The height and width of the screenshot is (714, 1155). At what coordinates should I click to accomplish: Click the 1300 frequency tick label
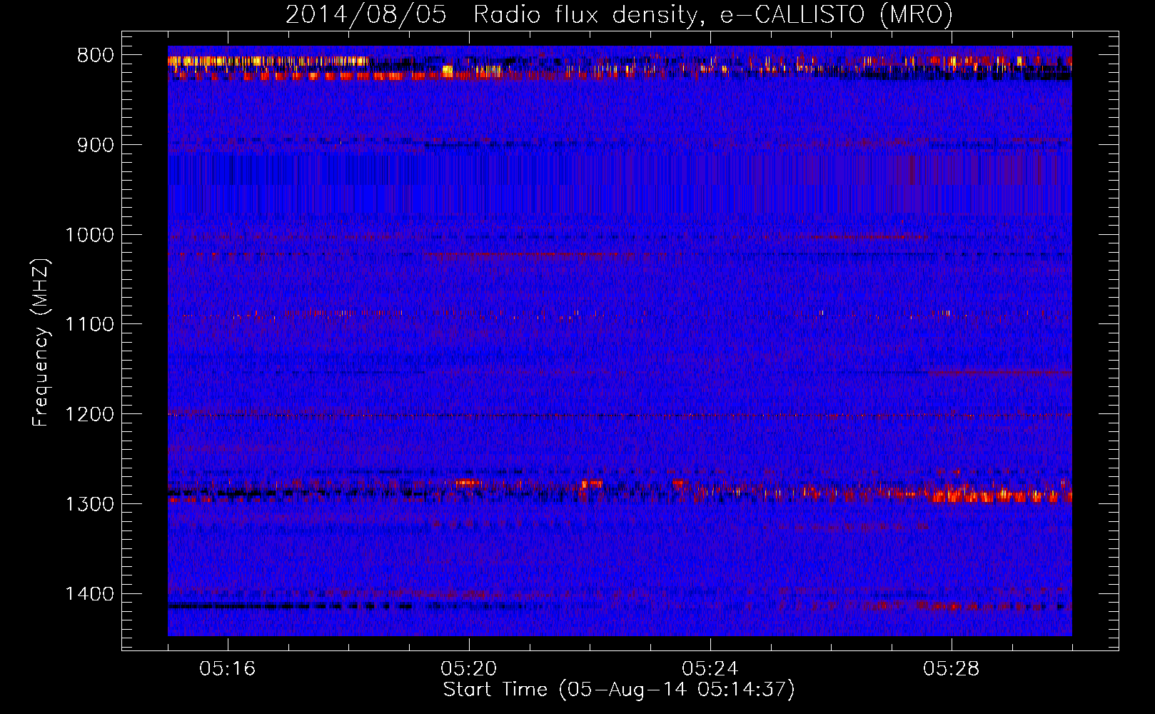tap(89, 504)
